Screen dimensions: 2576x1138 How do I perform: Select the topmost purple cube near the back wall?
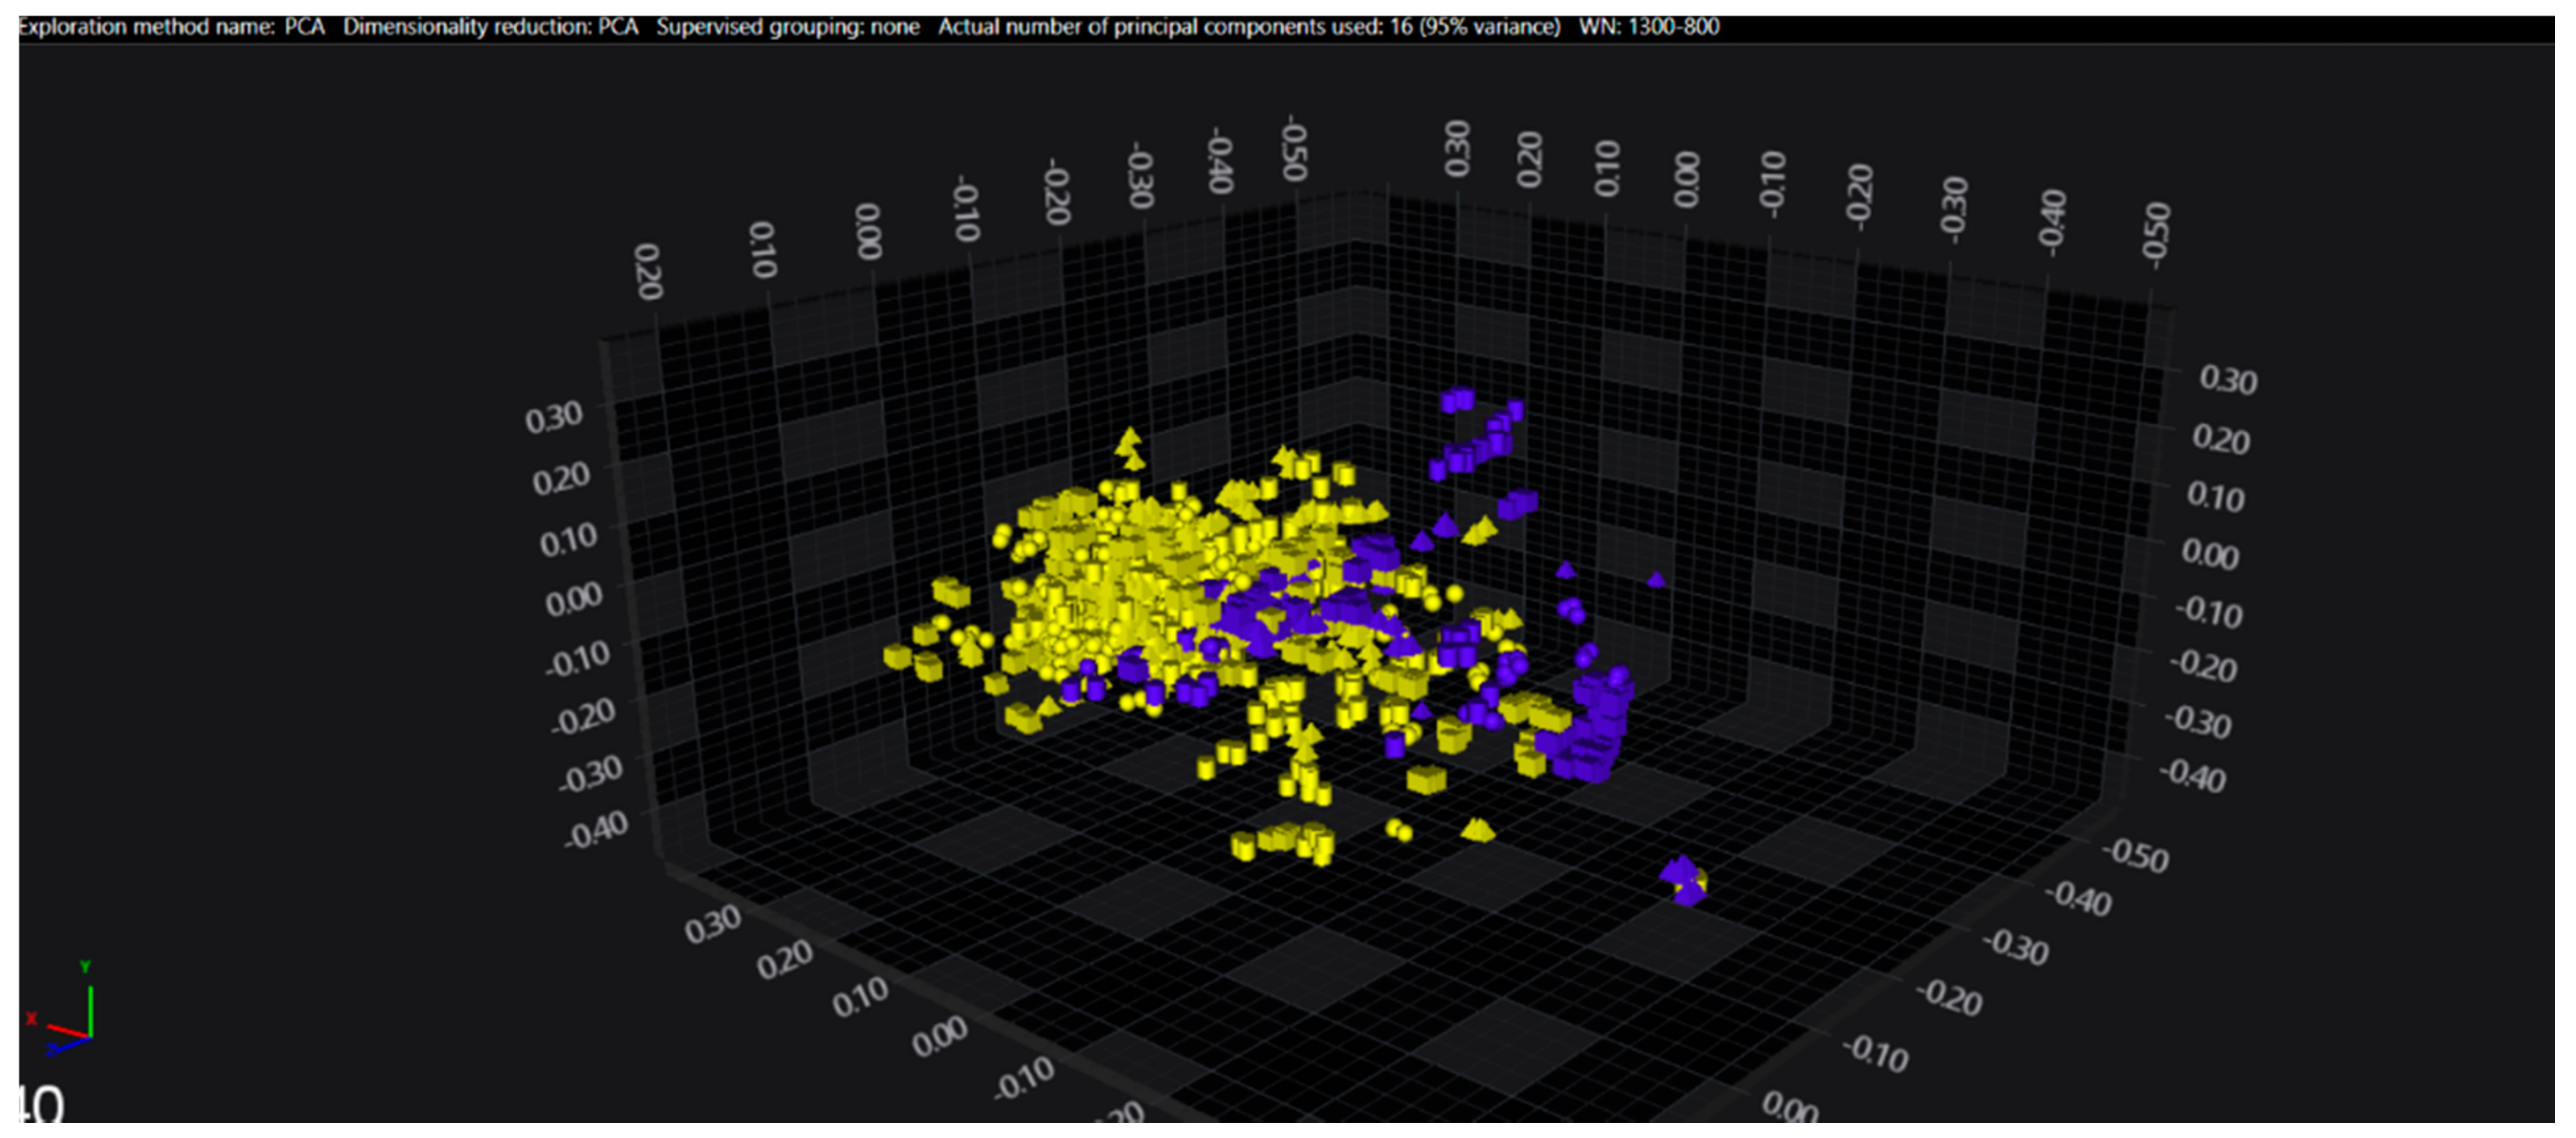click(1457, 400)
